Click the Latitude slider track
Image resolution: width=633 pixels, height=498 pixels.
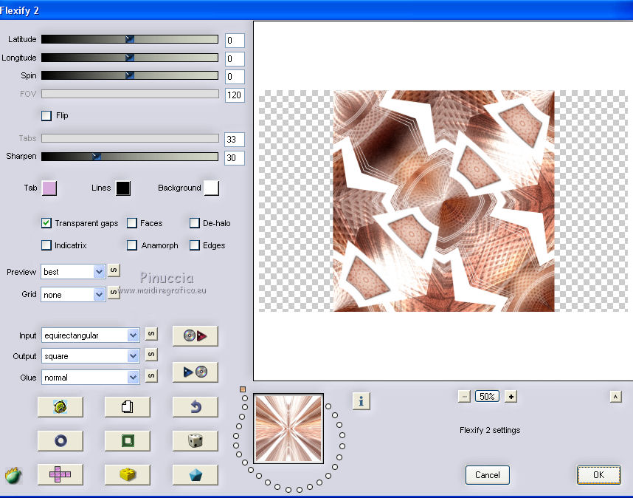pyautogui.click(x=130, y=39)
